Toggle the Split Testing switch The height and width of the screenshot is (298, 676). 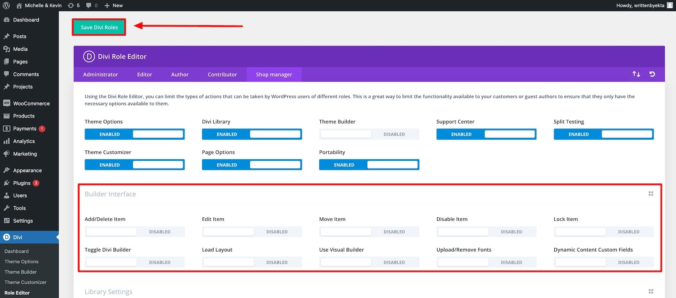tap(604, 134)
